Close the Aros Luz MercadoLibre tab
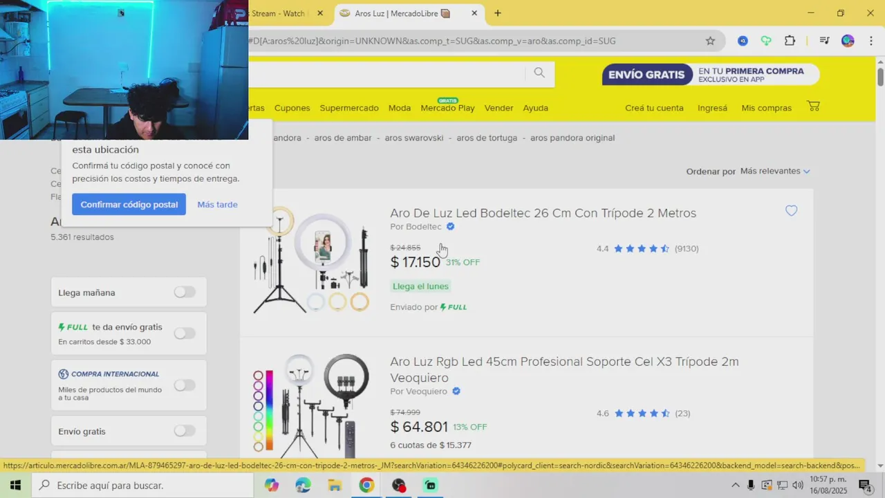 [x=474, y=13]
